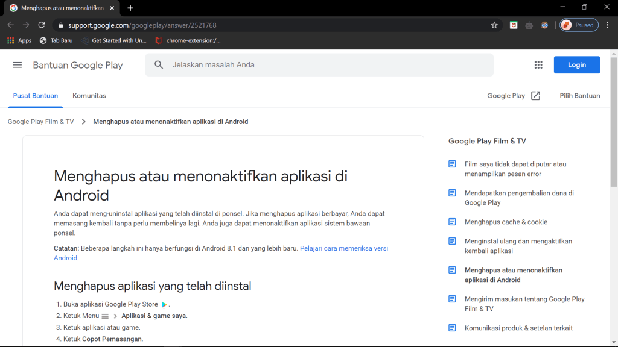Viewport: 618px width, 347px height.
Task: Go to Google Play Film & TV breadcrumb
Action: coord(40,122)
